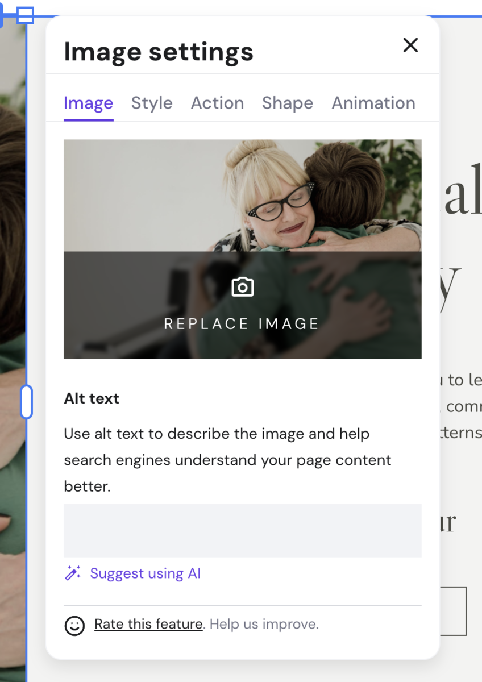Click the smiley face feedback icon
This screenshot has height=682, width=482.
(x=74, y=625)
